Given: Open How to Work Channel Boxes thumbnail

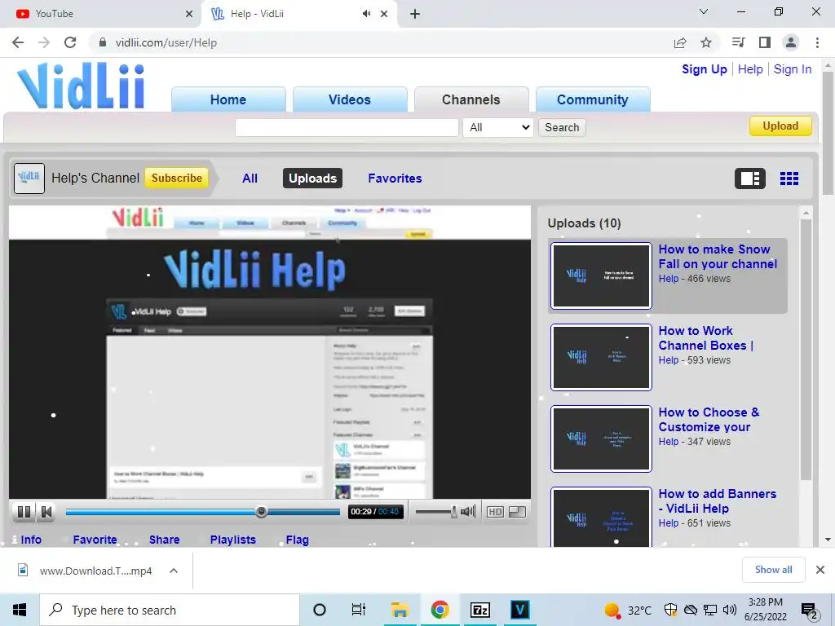Looking at the screenshot, I should point(601,357).
